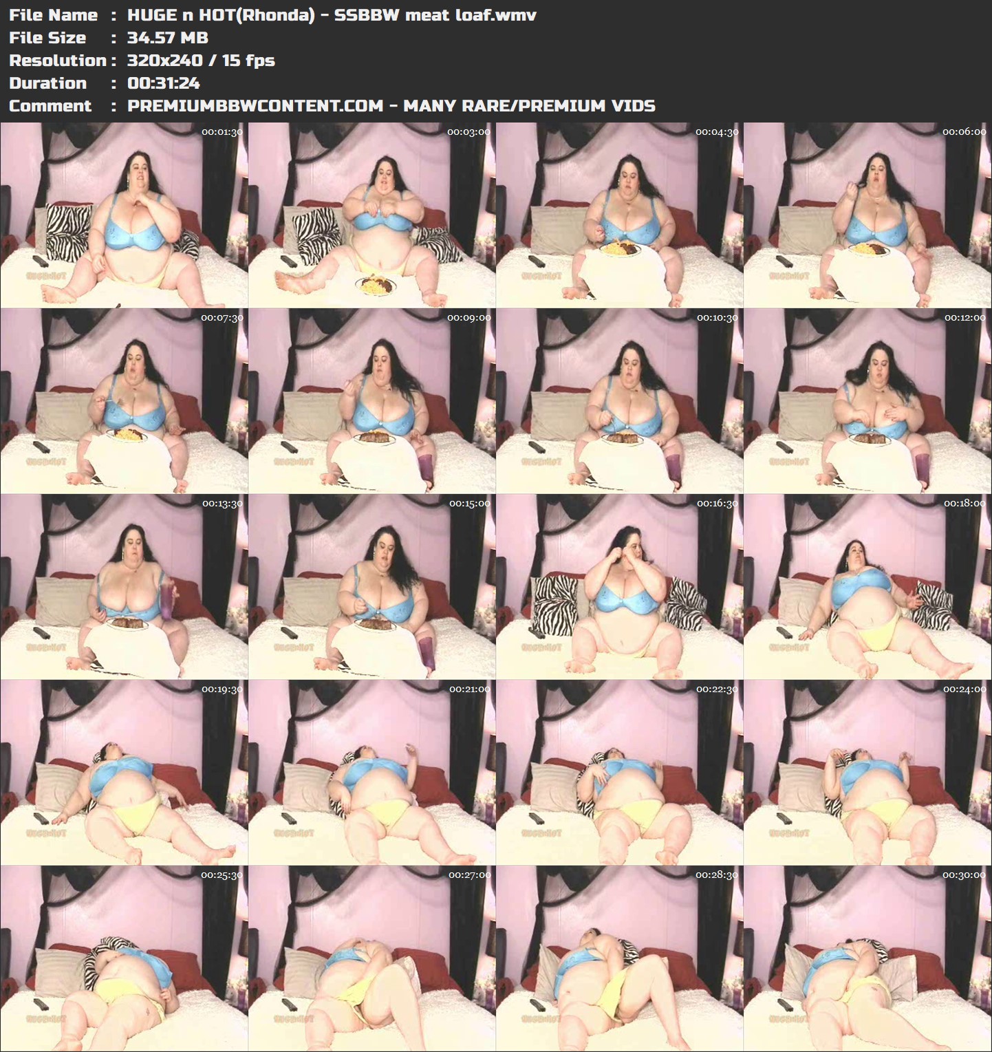Image resolution: width=992 pixels, height=1052 pixels.
Task: Select the 00:18:00 snapshot
Action: 867,586
